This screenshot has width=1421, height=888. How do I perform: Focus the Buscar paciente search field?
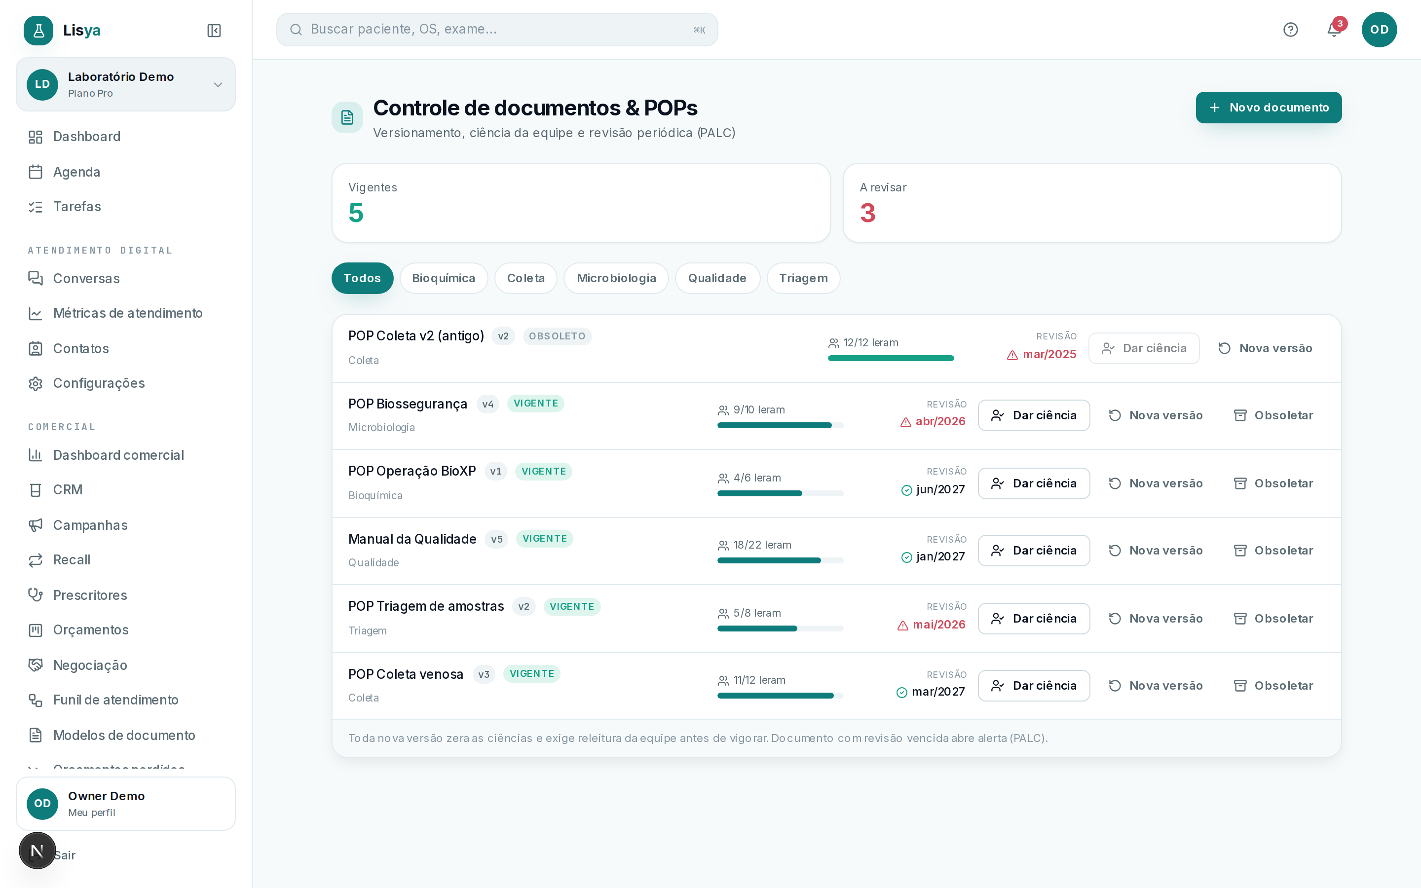(x=497, y=30)
